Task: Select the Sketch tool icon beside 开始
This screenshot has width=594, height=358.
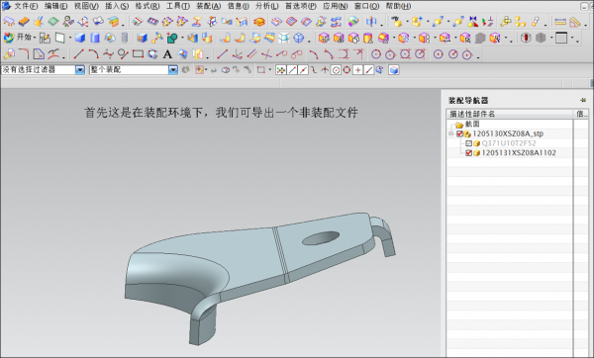Action: (45, 38)
